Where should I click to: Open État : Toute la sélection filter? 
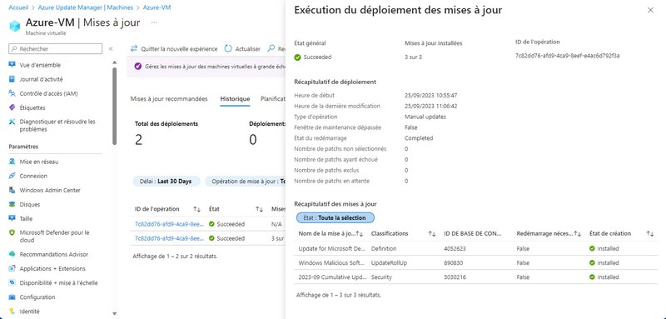coord(335,218)
